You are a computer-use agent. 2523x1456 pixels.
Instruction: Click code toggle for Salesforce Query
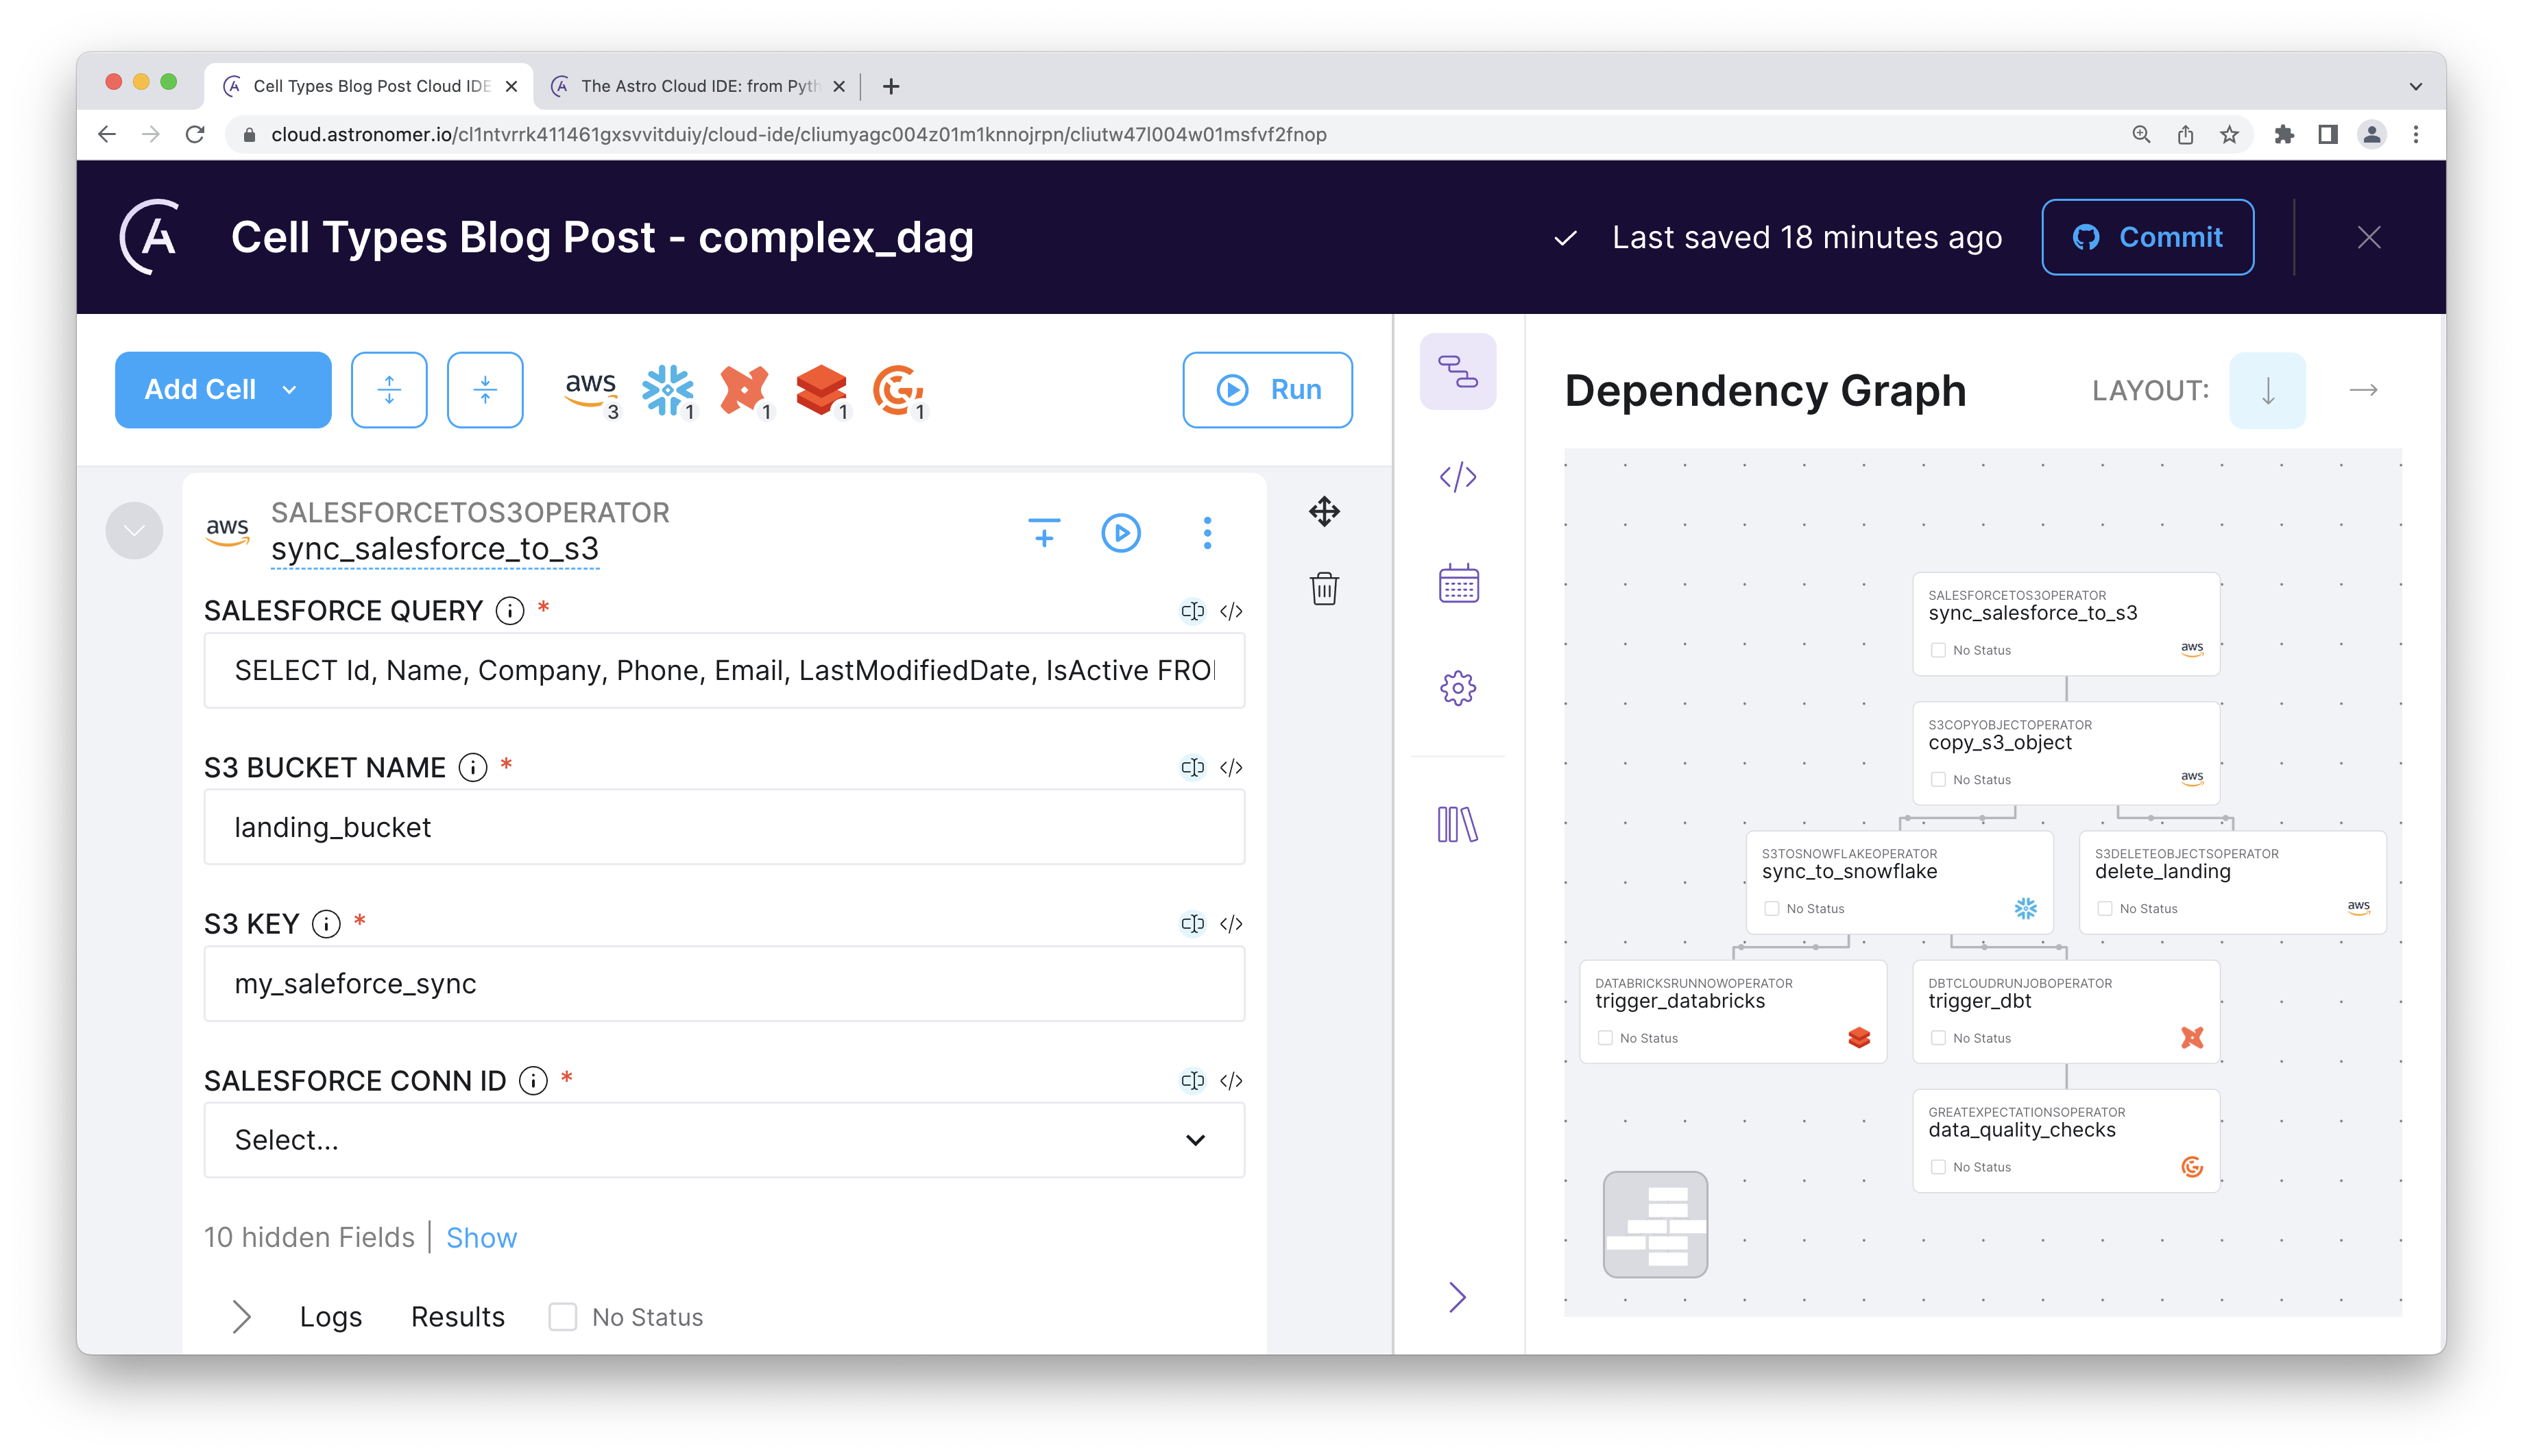1231,611
